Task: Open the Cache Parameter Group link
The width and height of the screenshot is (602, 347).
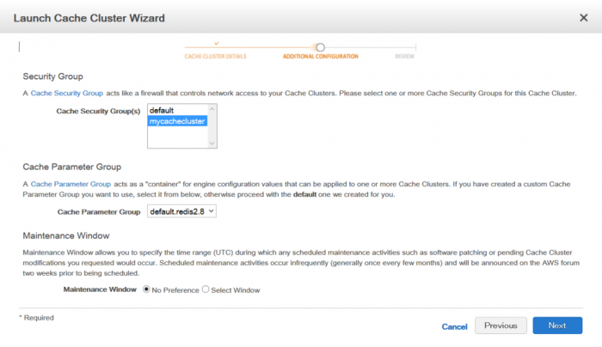Action: pyautogui.click(x=71, y=184)
